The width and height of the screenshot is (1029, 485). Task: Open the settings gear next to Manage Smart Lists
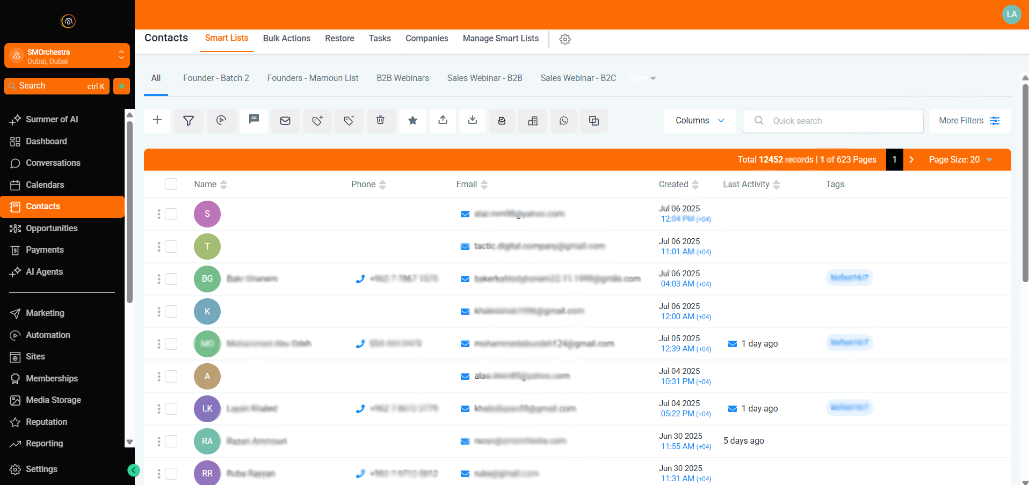pyautogui.click(x=564, y=39)
